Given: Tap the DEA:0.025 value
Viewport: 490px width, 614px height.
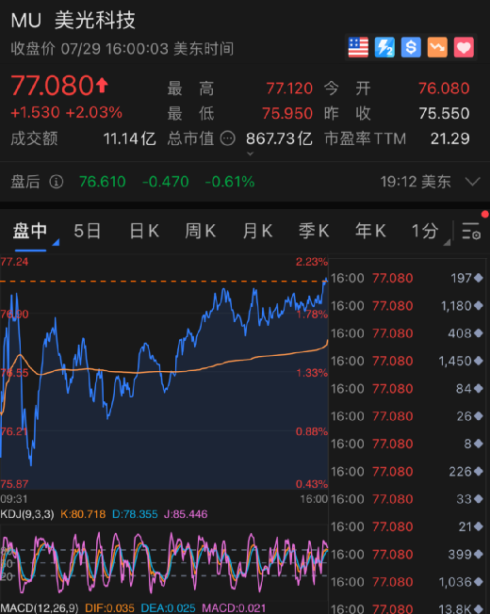Looking at the screenshot, I should pyautogui.click(x=168, y=608).
